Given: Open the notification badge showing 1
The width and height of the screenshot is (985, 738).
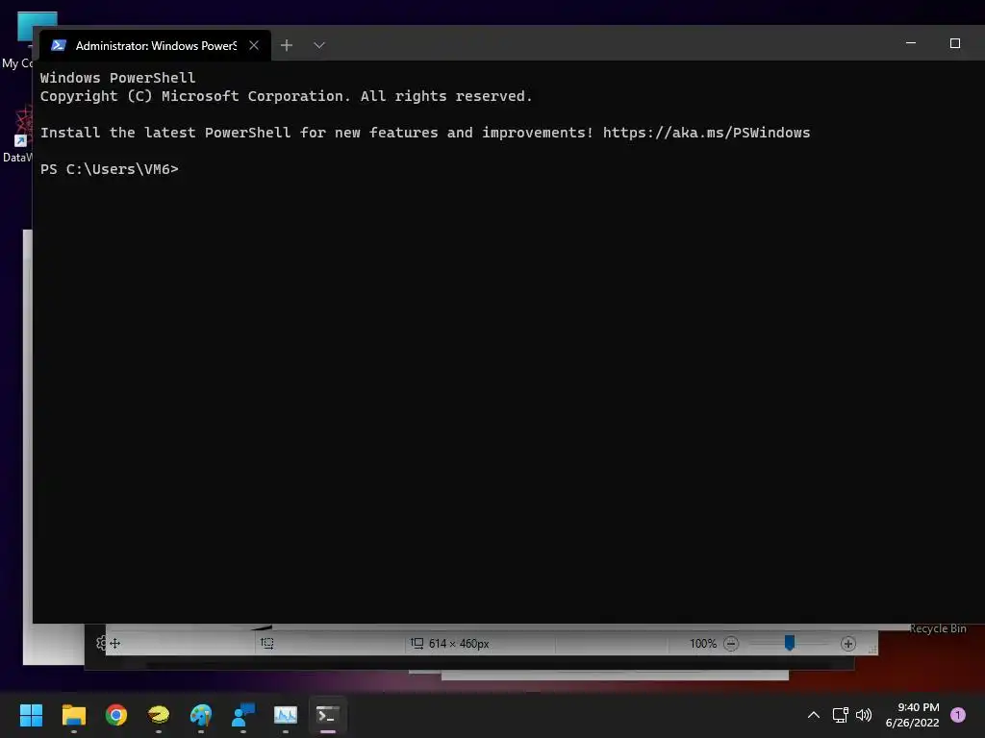Looking at the screenshot, I should (958, 715).
